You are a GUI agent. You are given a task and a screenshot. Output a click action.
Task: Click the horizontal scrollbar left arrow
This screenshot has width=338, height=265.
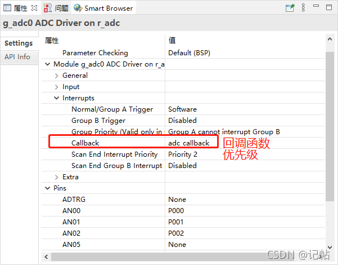[46, 257]
